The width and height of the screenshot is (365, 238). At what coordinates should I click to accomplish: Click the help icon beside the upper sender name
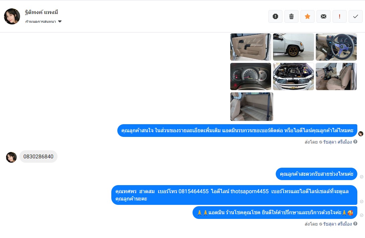(355, 142)
